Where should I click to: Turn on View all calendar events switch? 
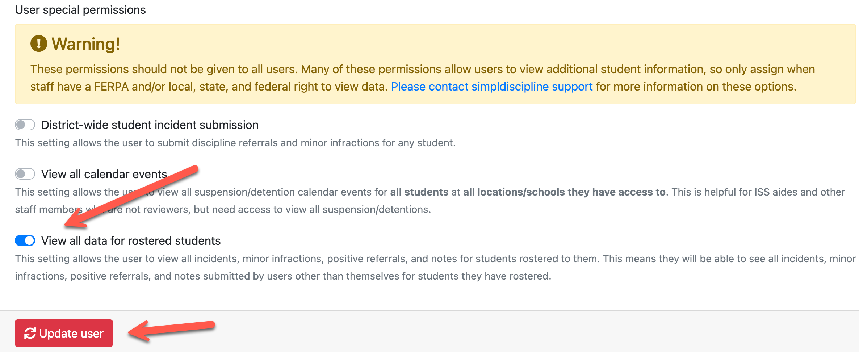pos(25,174)
